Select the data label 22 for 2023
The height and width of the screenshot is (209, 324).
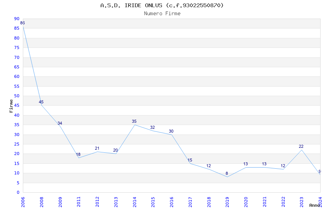[x=301, y=146]
